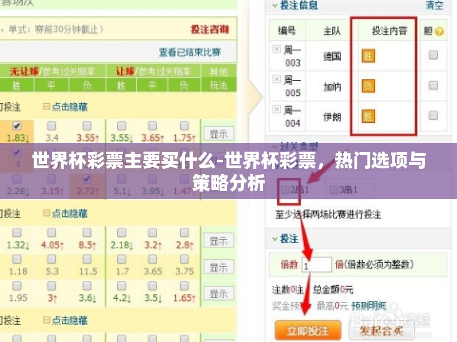
Task: Show other plays with 显示 beside odds 3.75
Action: [x=218, y=267]
